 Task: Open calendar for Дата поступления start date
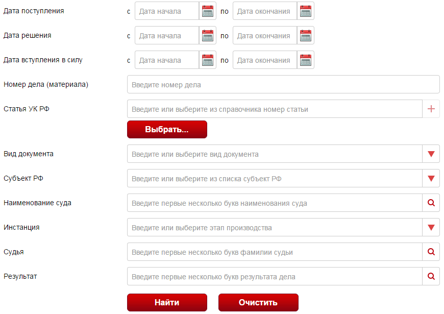tap(207, 11)
